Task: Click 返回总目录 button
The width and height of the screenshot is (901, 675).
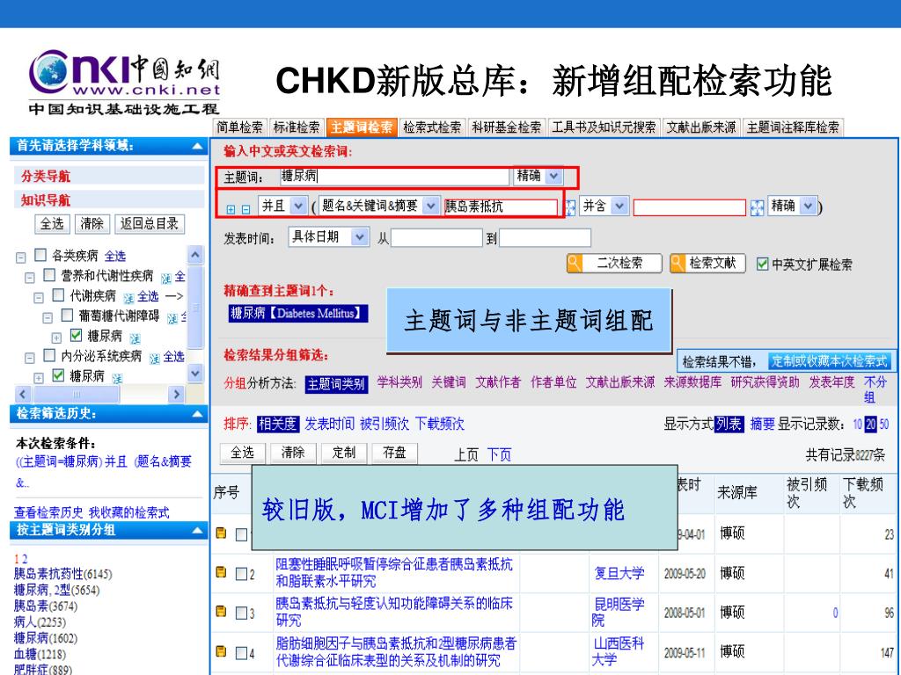Action: (150, 224)
